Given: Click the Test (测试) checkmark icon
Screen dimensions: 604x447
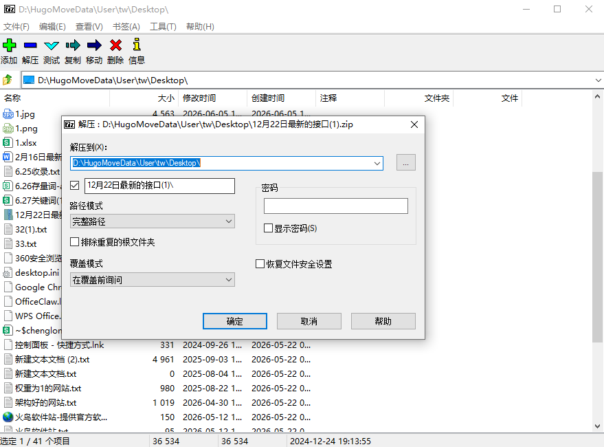Looking at the screenshot, I should pos(52,45).
